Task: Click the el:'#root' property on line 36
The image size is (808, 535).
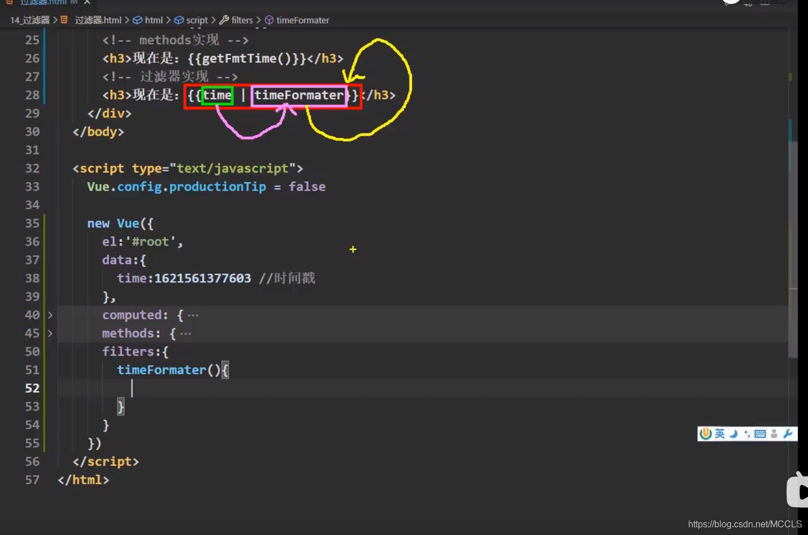Action: point(142,241)
